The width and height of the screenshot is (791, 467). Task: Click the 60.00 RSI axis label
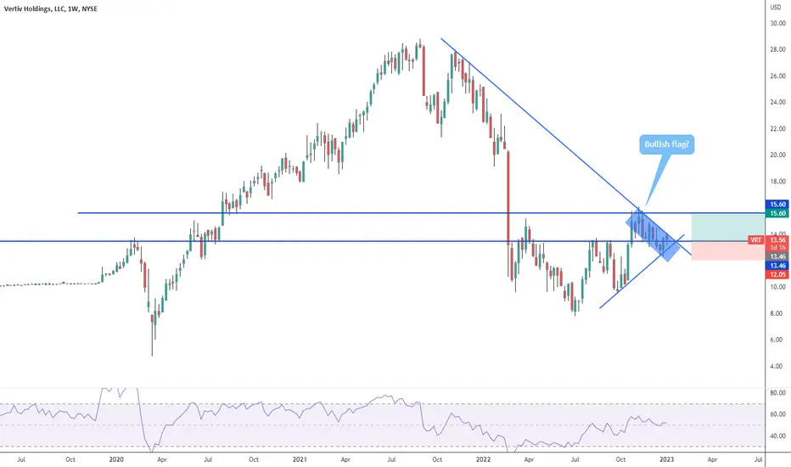(x=777, y=414)
